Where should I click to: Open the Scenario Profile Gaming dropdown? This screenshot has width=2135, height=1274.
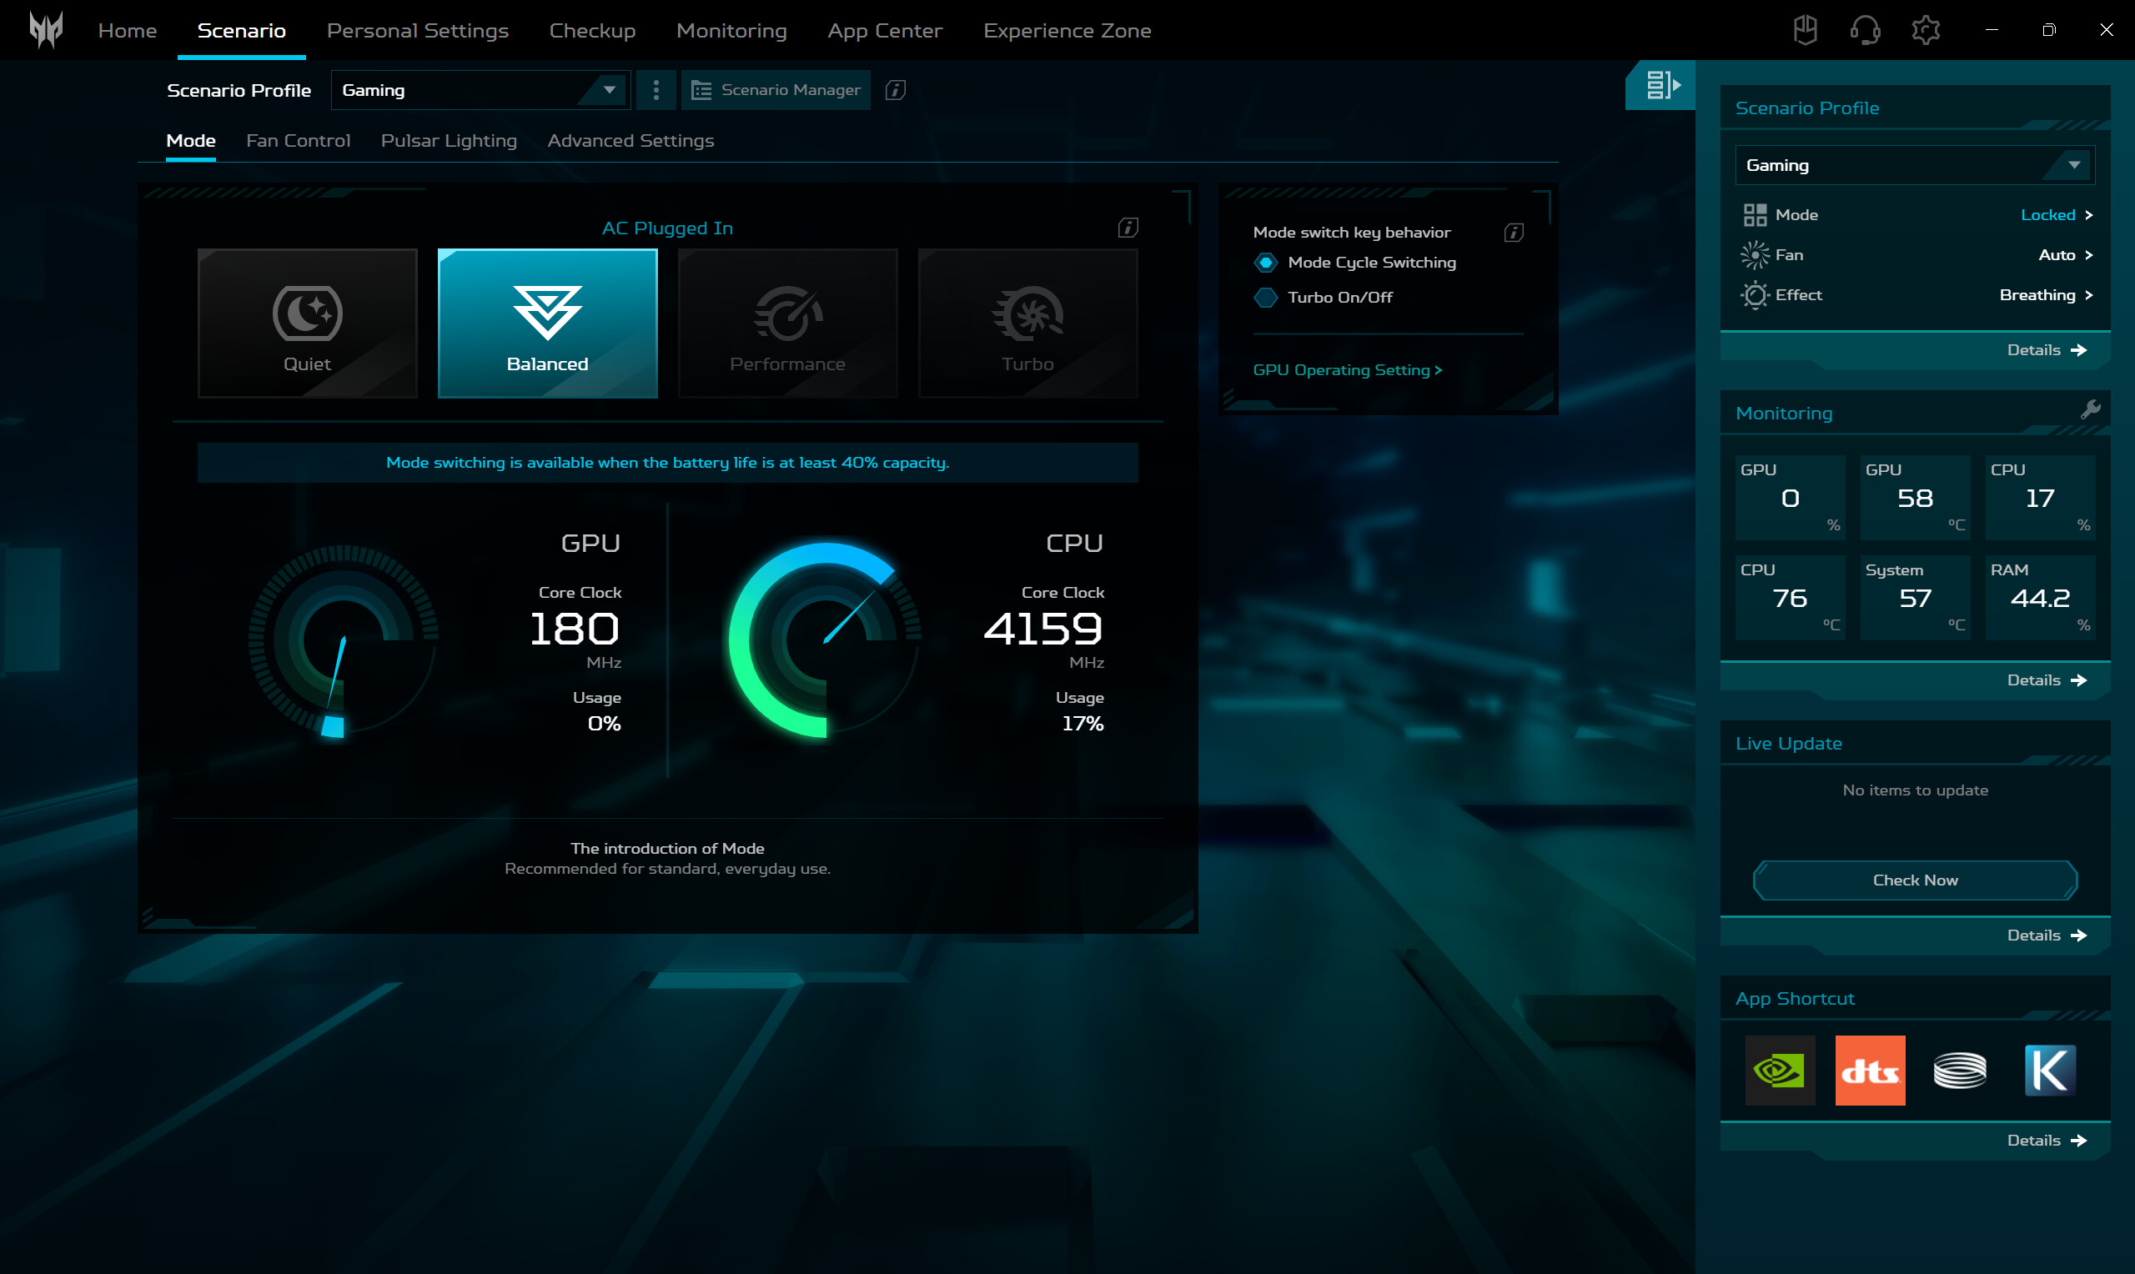pyautogui.click(x=480, y=89)
